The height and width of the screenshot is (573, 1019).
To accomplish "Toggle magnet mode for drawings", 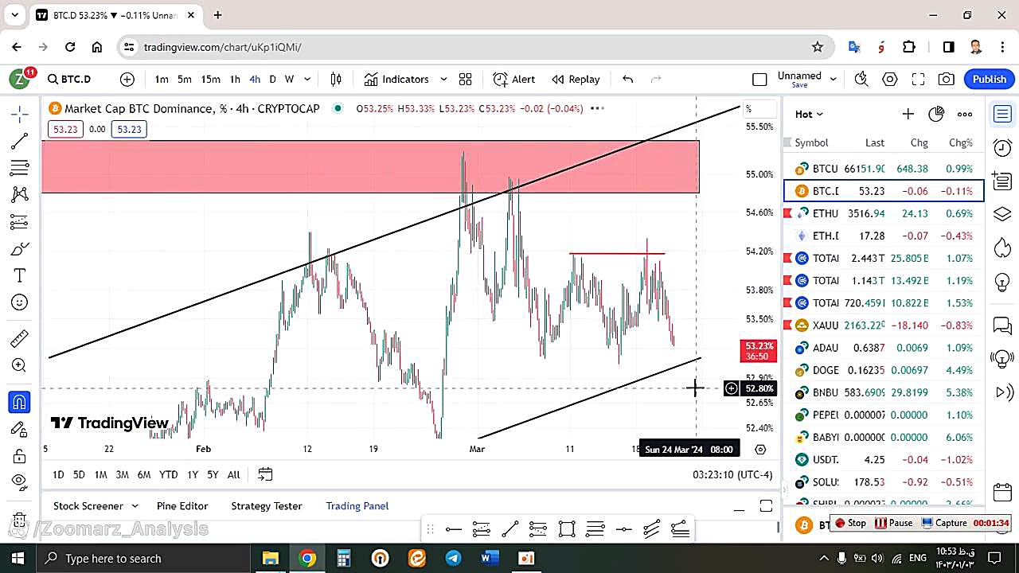I will [x=20, y=402].
